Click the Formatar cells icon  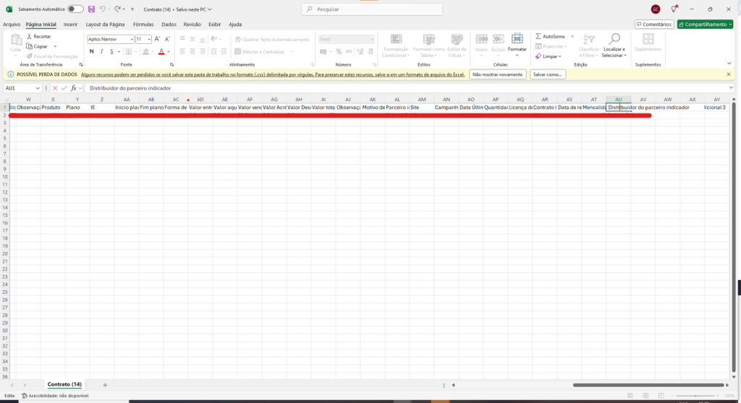tap(517, 39)
